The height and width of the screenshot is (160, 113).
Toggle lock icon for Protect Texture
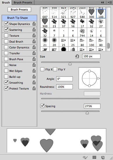(x=34, y=88)
